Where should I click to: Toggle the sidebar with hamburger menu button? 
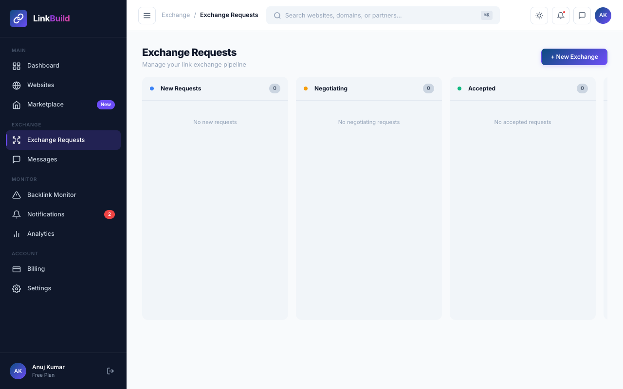[147, 16]
